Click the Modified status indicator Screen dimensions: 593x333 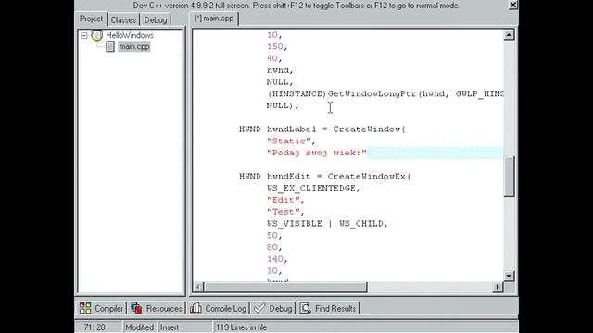140,327
